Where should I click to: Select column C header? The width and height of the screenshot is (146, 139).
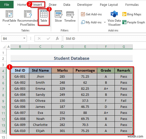40,47
